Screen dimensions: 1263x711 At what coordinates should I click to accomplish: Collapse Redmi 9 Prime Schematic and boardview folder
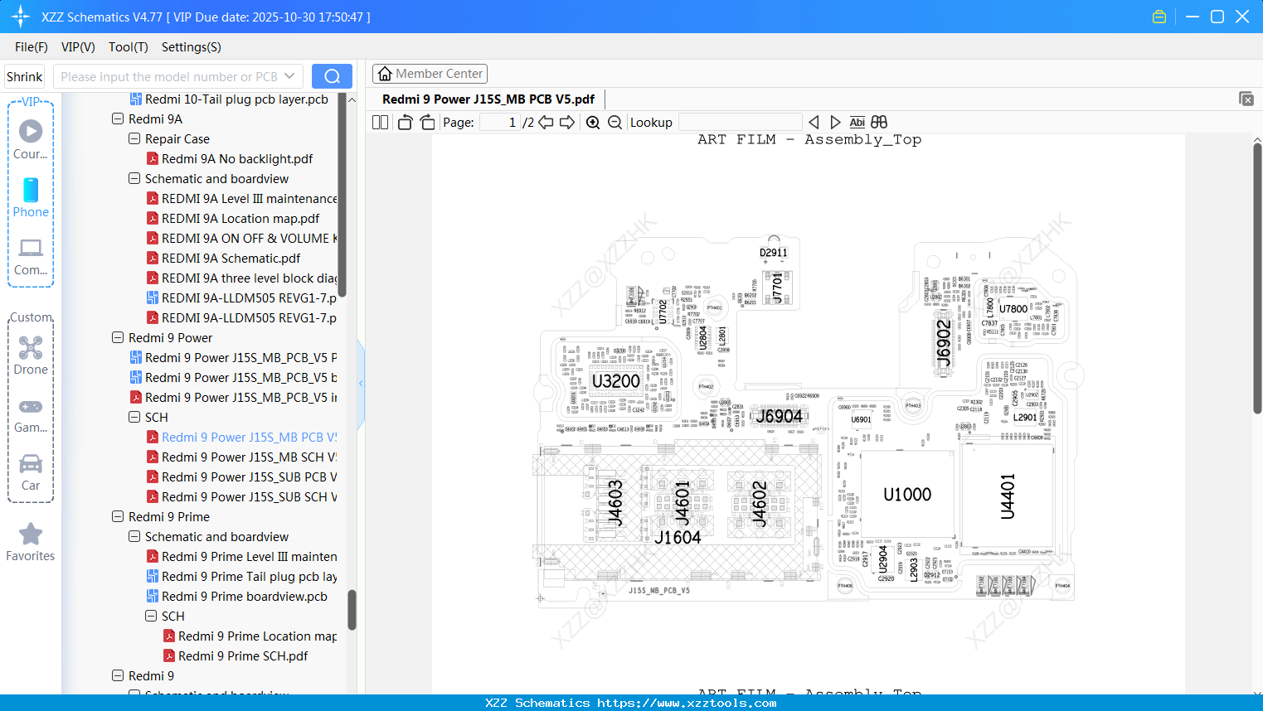[x=134, y=536]
